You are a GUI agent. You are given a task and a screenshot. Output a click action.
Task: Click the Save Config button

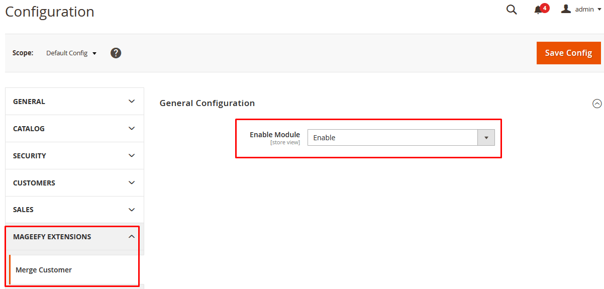pyautogui.click(x=568, y=53)
